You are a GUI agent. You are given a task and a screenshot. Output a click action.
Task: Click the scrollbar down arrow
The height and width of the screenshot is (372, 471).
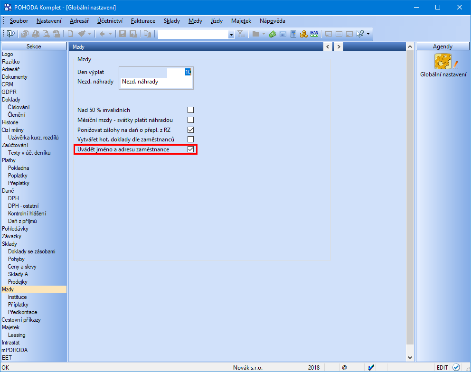click(x=410, y=358)
